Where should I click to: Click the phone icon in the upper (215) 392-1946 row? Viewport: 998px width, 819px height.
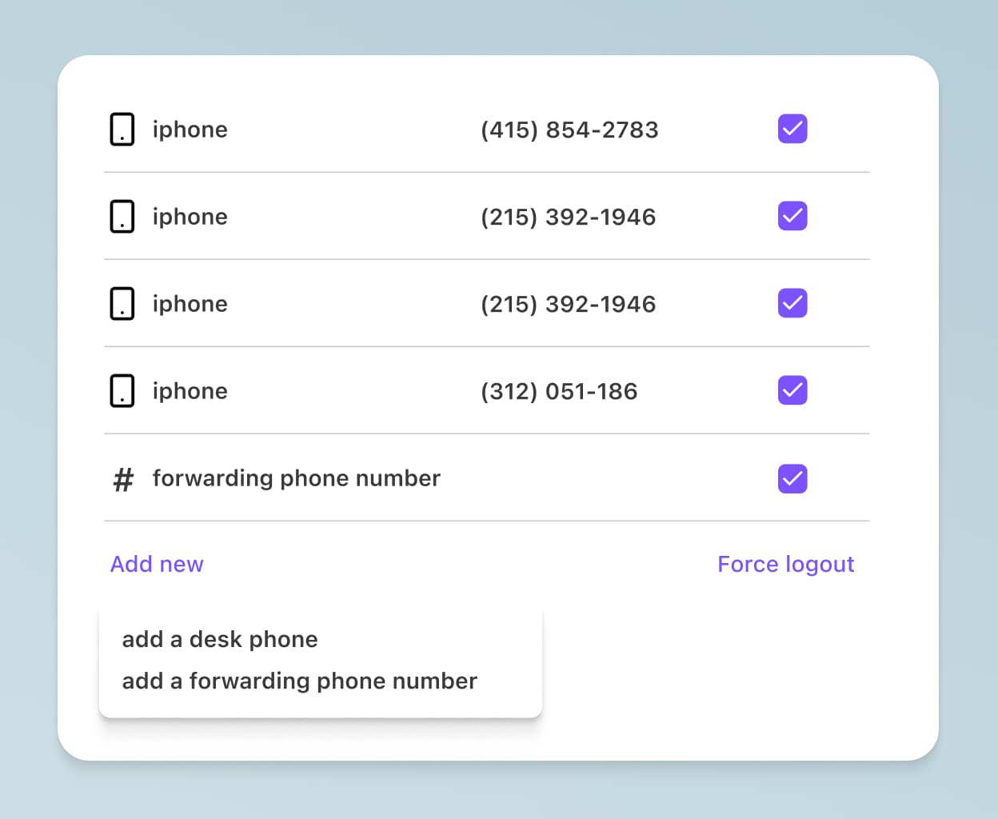(122, 217)
